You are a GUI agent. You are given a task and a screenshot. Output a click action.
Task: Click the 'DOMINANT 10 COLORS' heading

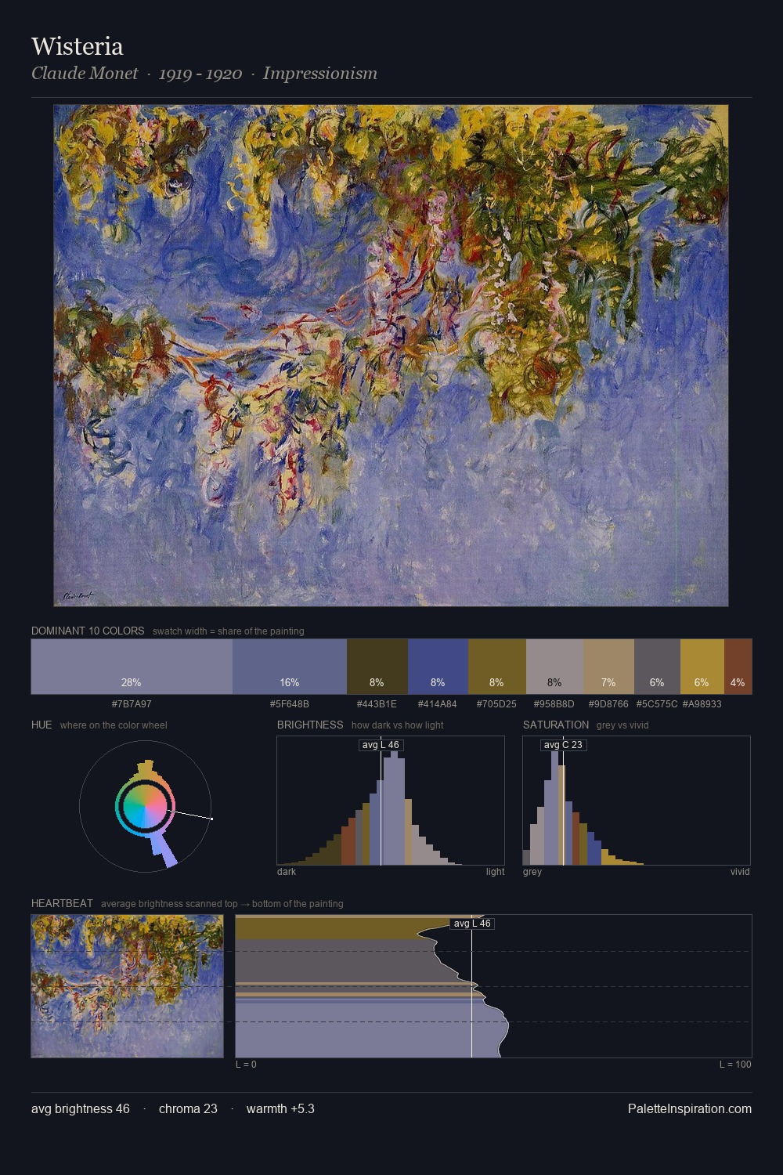(88, 631)
